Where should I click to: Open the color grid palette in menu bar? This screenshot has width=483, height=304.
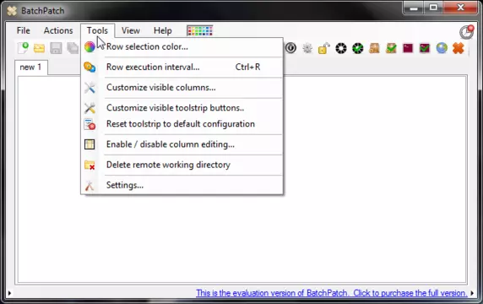[x=200, y=30]
